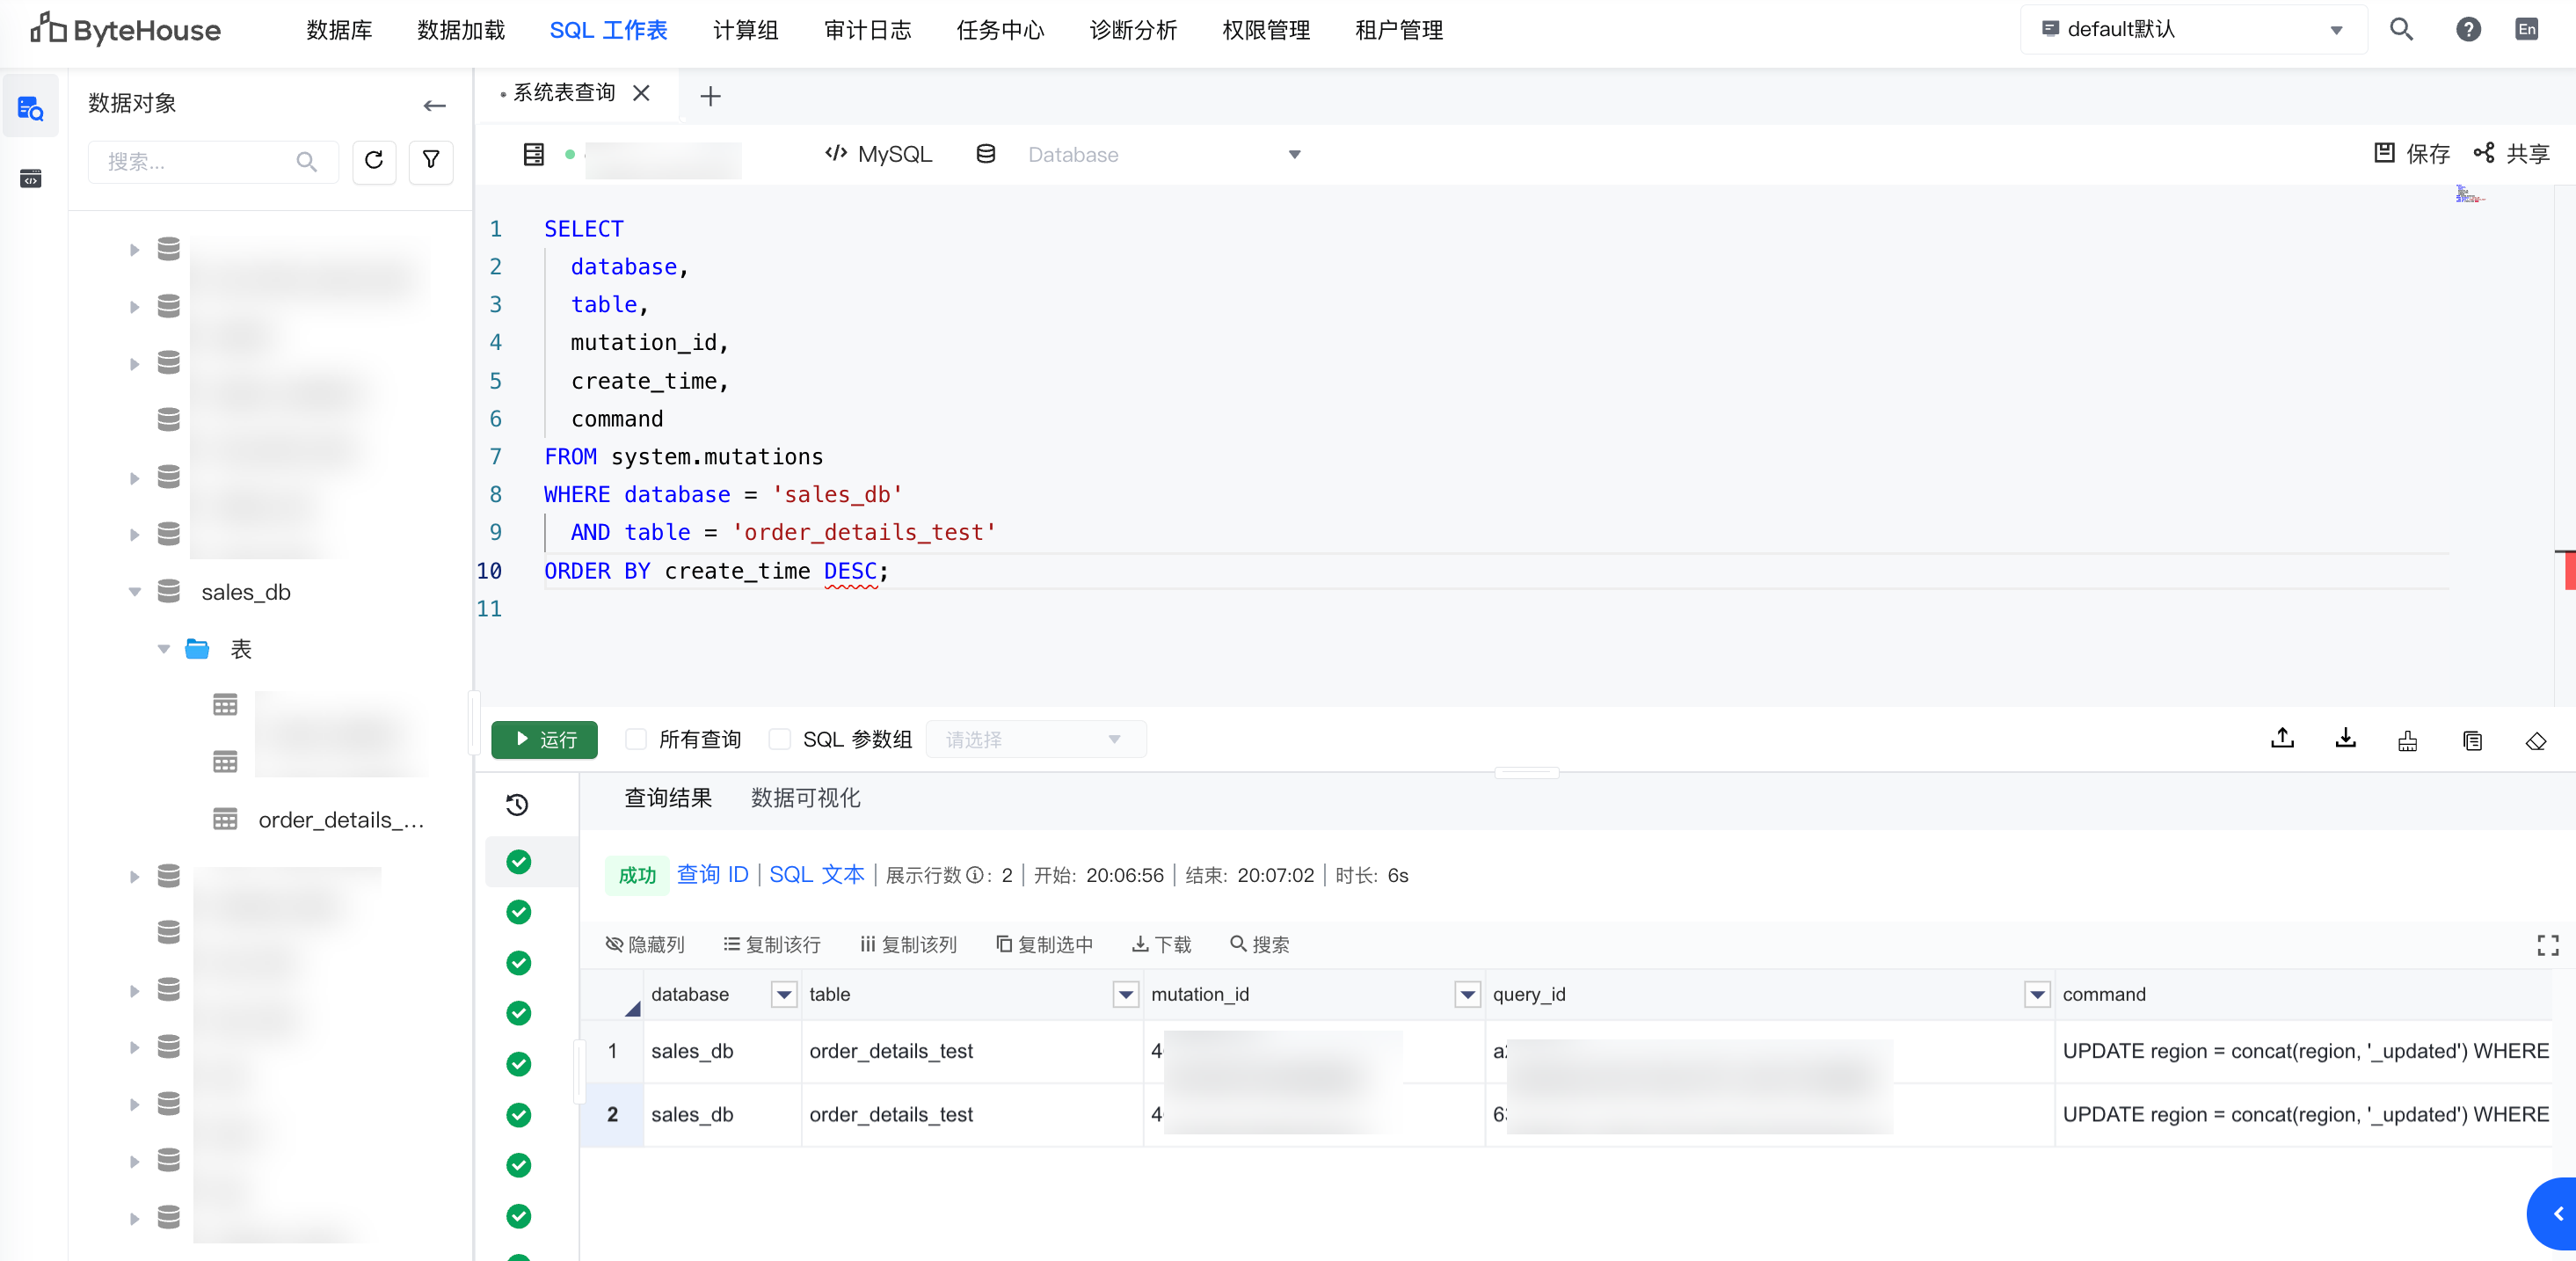Click the refresh data objects icon
The height and width of the screenshot is (1261, 2576).
(374, 161)
